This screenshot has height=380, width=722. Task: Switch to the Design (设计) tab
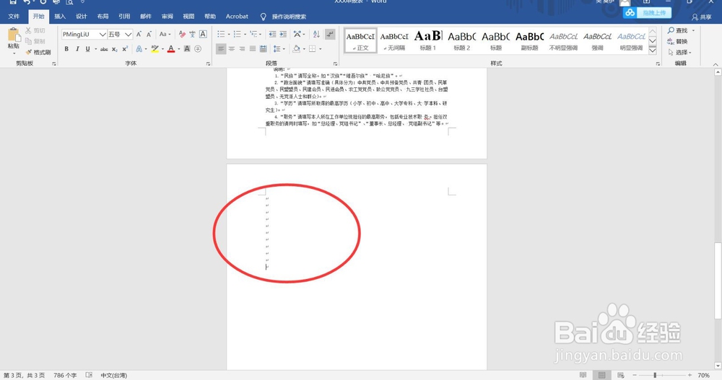coord(82,17)
